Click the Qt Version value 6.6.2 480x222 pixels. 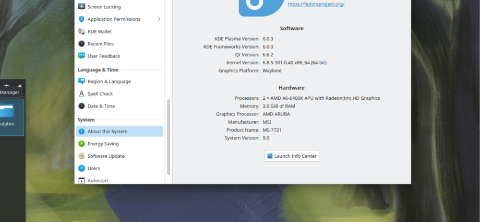268,54
